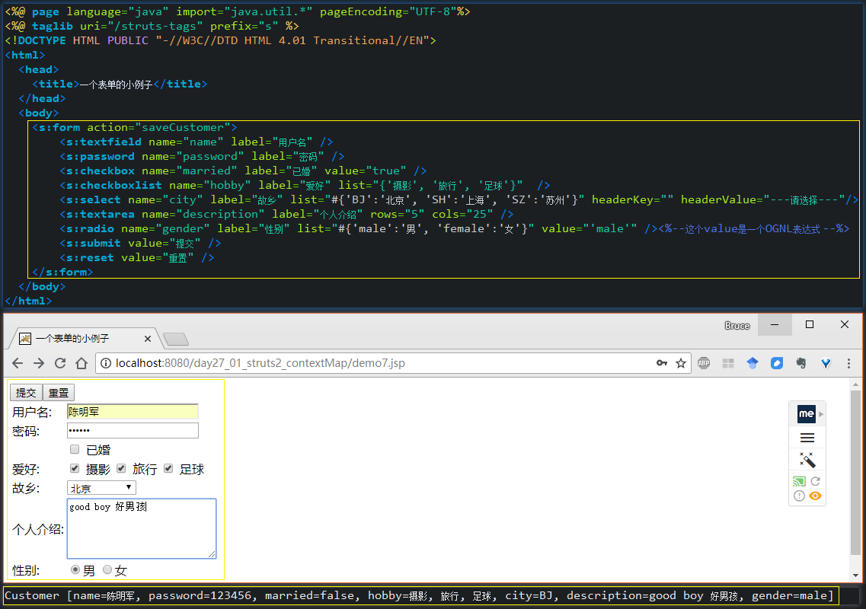866x609 pixels.
Task: Open Chrome's three-dot menu
Action: click(x=849, y=363)
